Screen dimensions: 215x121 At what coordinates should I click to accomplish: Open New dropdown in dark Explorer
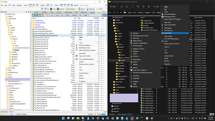point(113,7)
